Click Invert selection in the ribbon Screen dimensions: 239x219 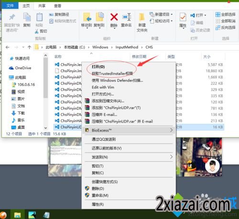(225, 28)
